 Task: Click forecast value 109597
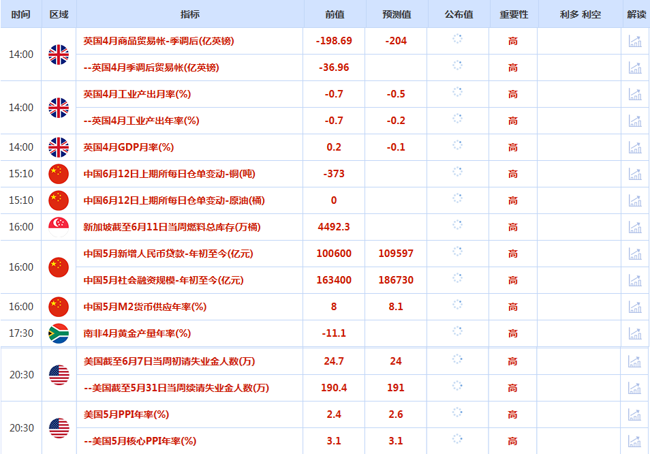coord(396,254)
